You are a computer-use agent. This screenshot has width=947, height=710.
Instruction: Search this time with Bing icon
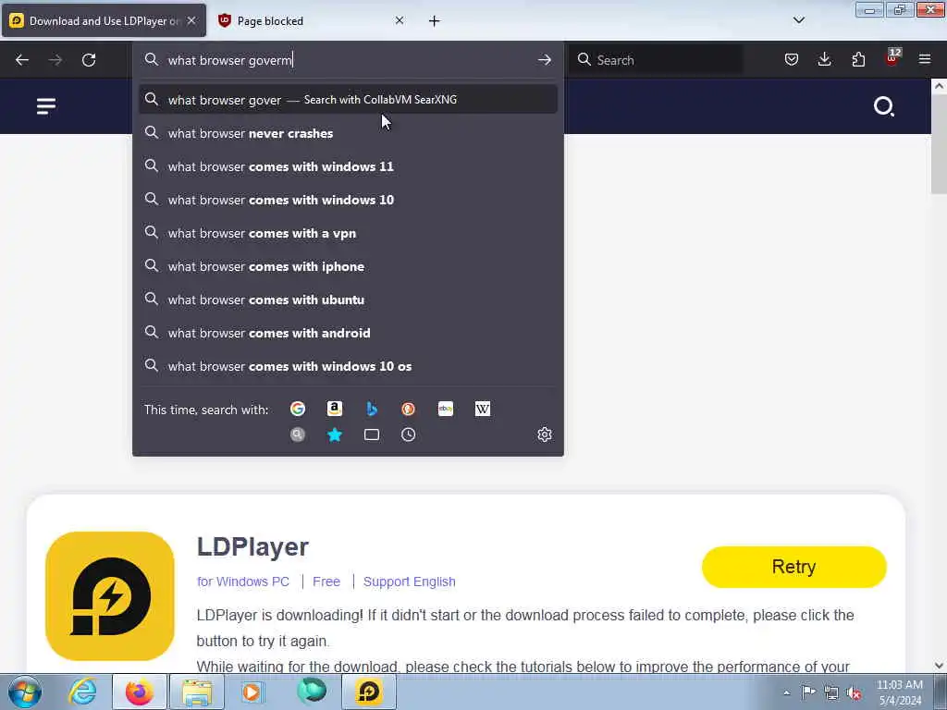(x=372, y=409)
